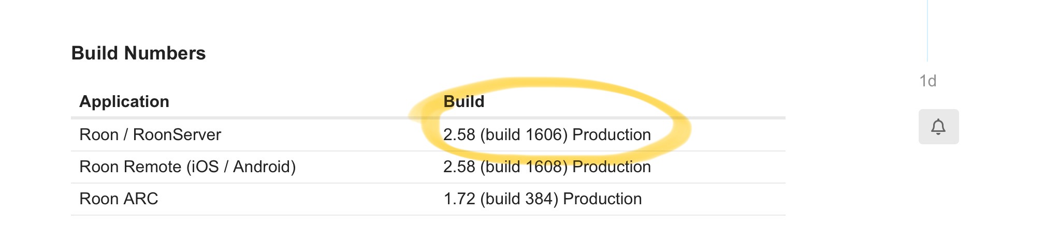Image resolution: width=1059 pixels, height=242 pixels.
Task: Click the "Build Numbers" heading
Action: tap(138, 53)
